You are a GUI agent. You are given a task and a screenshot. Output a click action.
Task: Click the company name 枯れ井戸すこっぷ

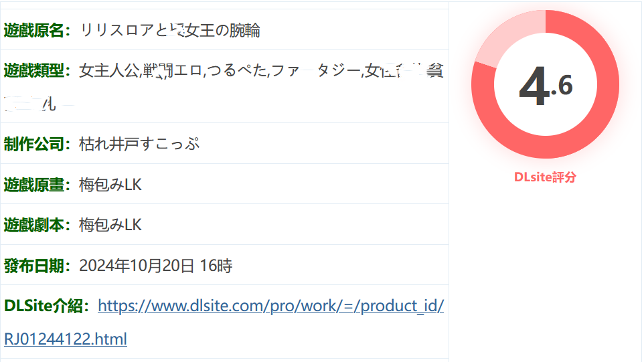tap(139, 145)
